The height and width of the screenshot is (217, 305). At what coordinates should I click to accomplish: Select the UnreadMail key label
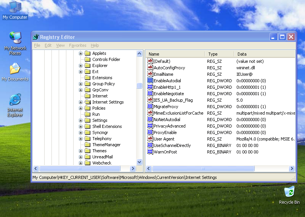click(102, 157)
